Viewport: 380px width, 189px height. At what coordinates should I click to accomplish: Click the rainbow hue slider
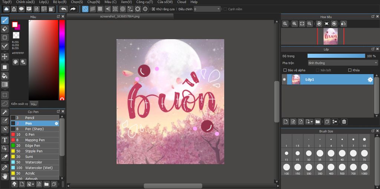[x=62, y=60]
